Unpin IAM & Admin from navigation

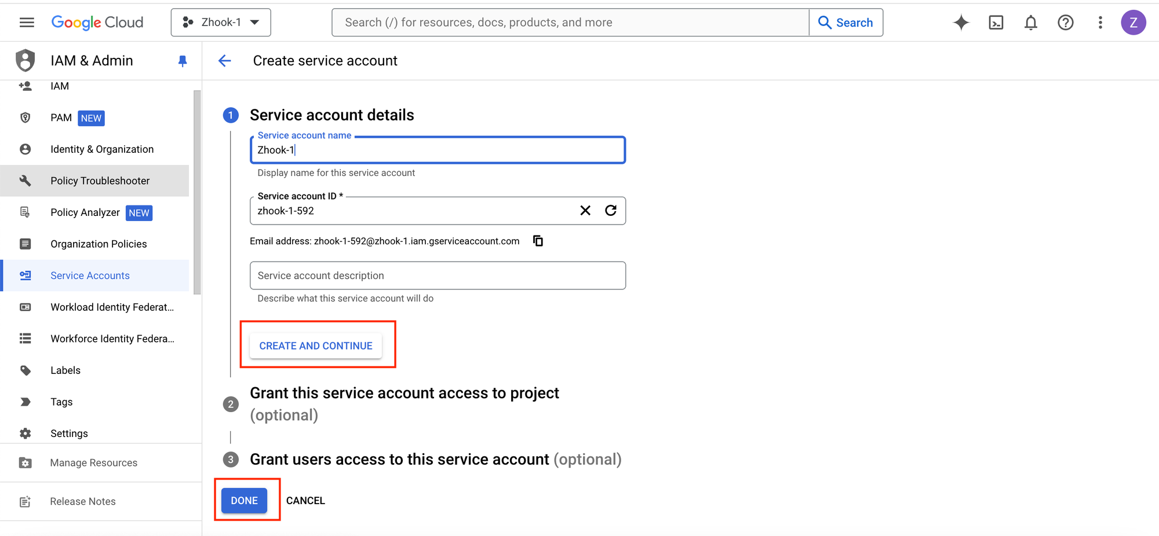pyautogui.click(x=183, y=61)
